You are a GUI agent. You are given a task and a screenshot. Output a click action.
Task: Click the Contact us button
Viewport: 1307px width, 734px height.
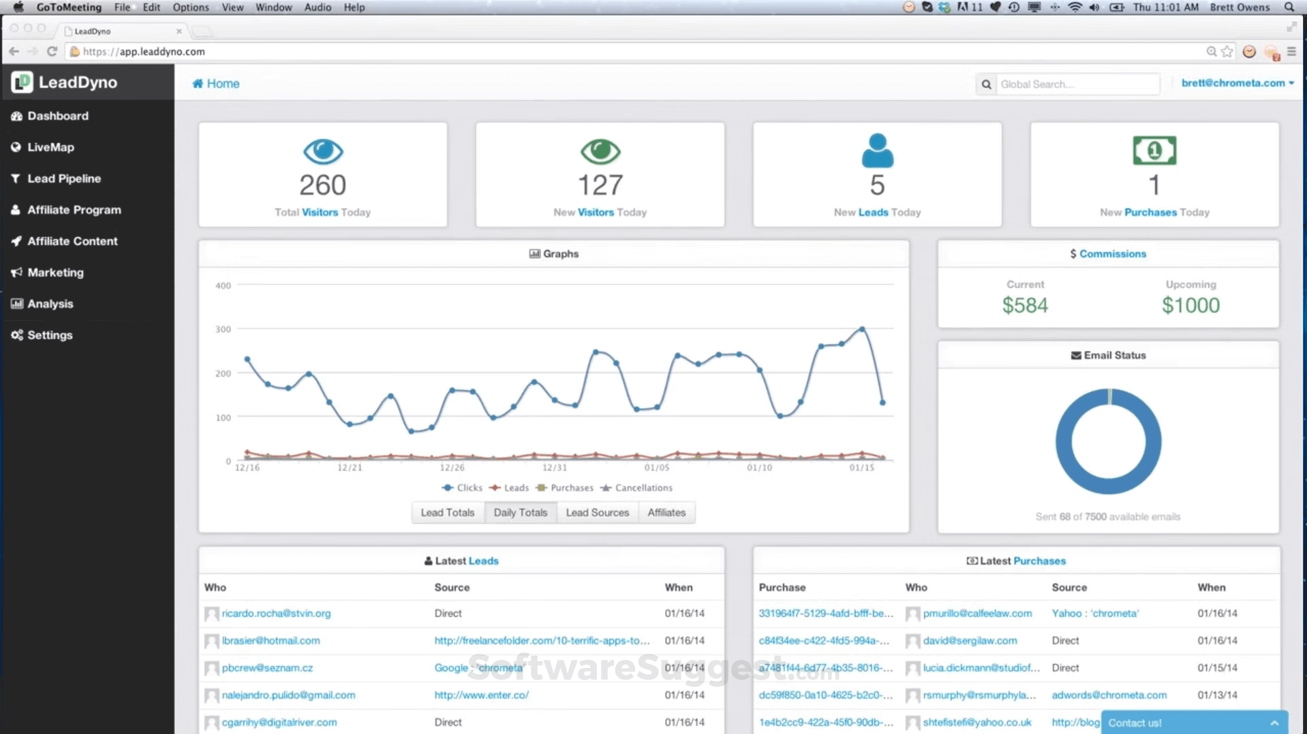[x=1135, y=722]
